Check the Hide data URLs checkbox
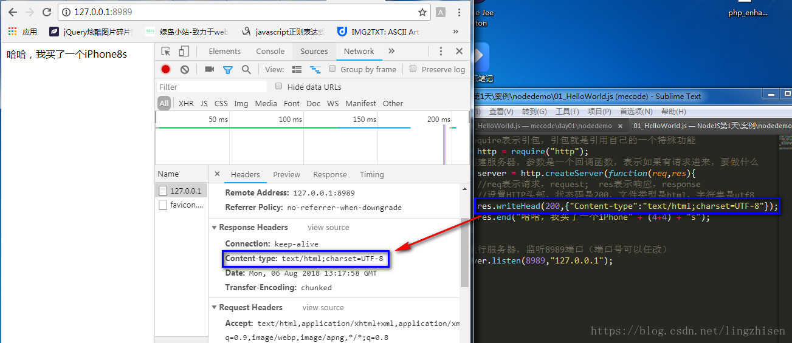The width and height of the screenshot is (792, 343). pos(279,86)
